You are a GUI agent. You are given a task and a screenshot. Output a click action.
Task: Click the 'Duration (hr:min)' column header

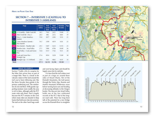(61, 28)
